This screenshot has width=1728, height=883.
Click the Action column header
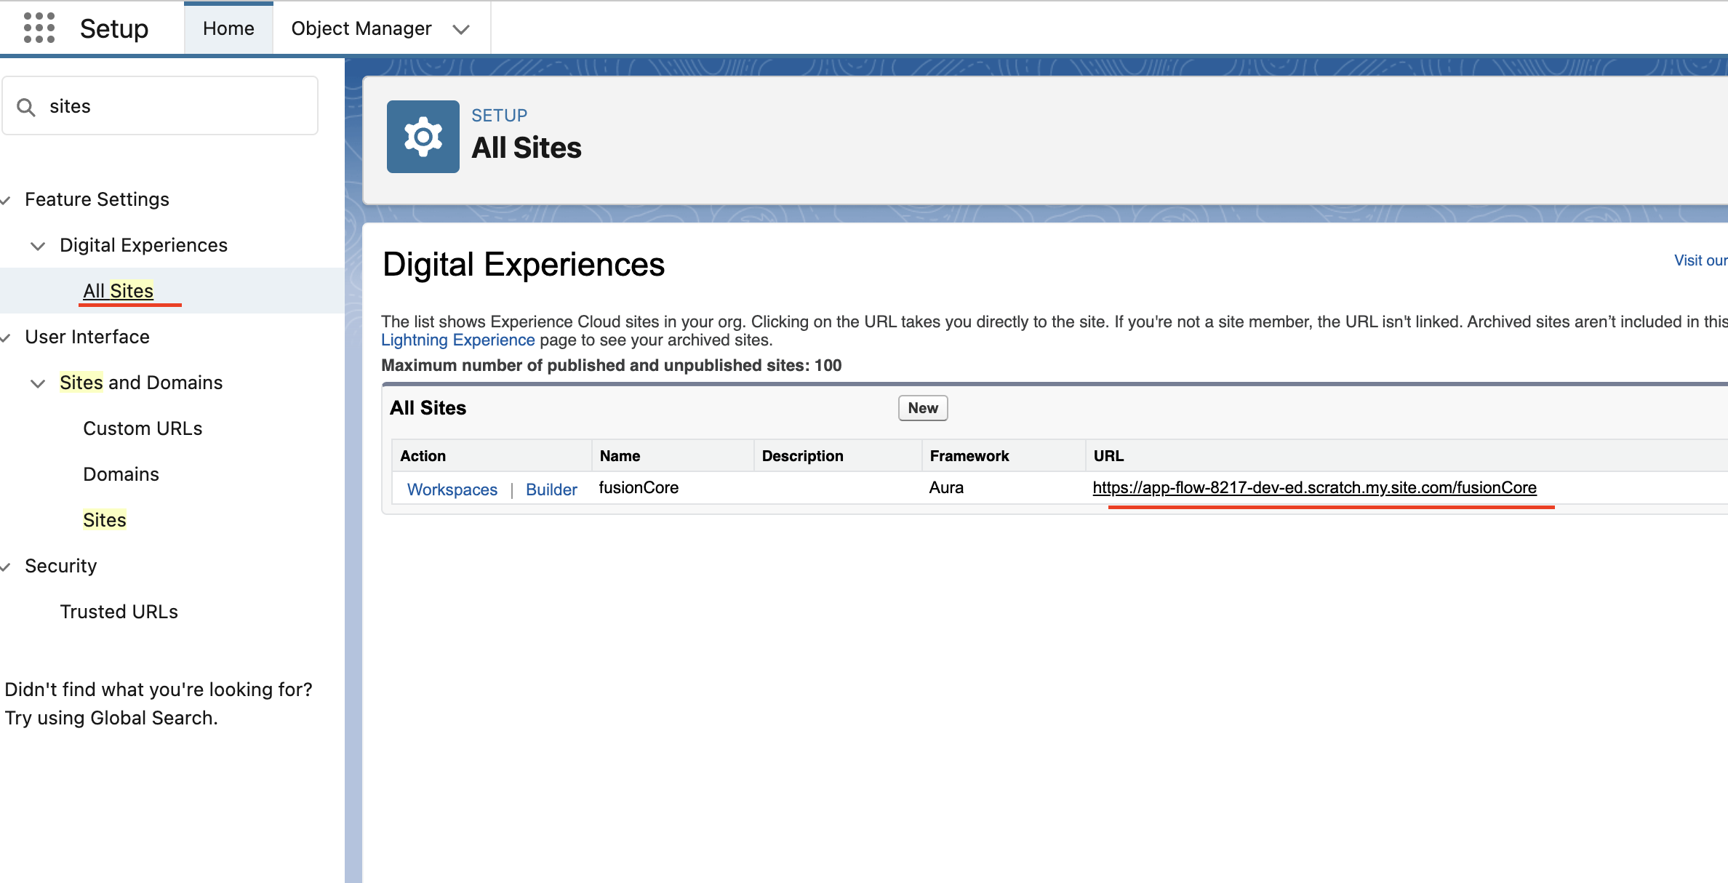[492, 456]
